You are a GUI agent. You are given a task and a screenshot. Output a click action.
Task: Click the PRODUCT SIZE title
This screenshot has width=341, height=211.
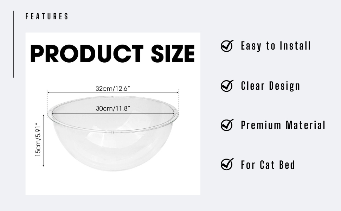tap(112, 53)
